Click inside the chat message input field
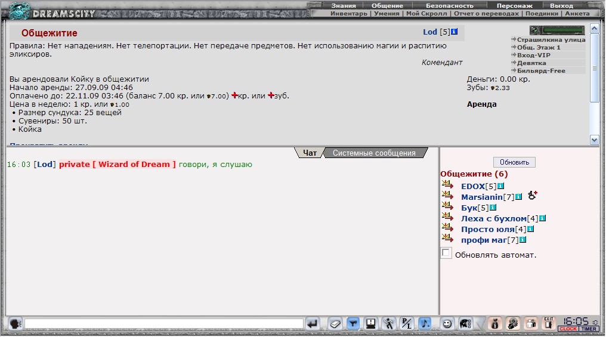The width and height of the screenshot is (606, 337). [x=164, y=323]
